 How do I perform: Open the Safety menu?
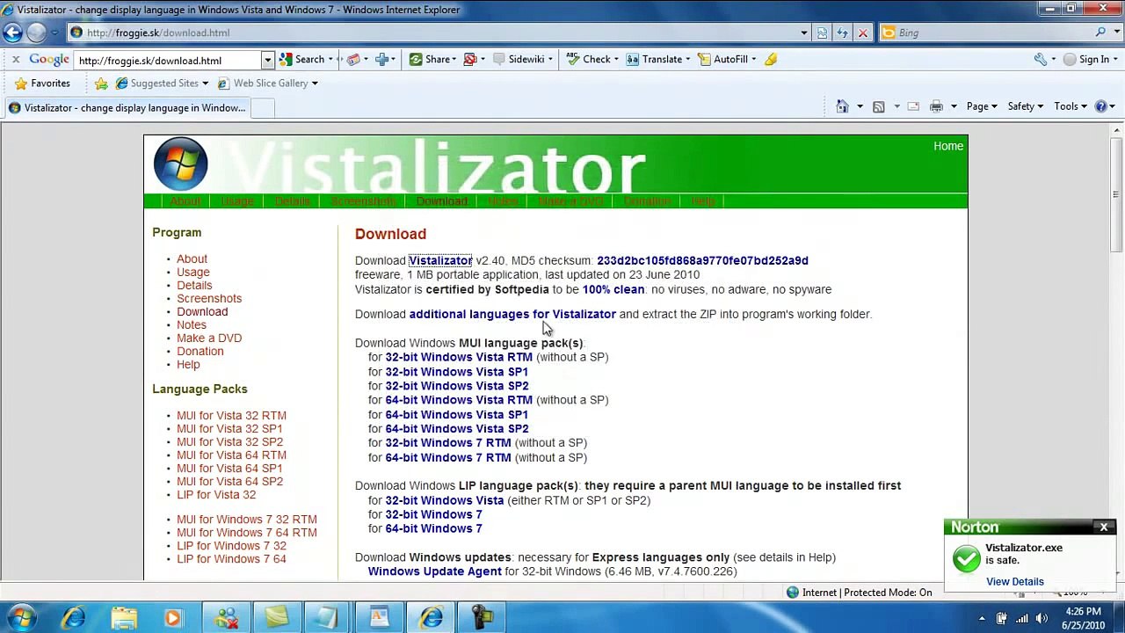[x=1025, y=106]
